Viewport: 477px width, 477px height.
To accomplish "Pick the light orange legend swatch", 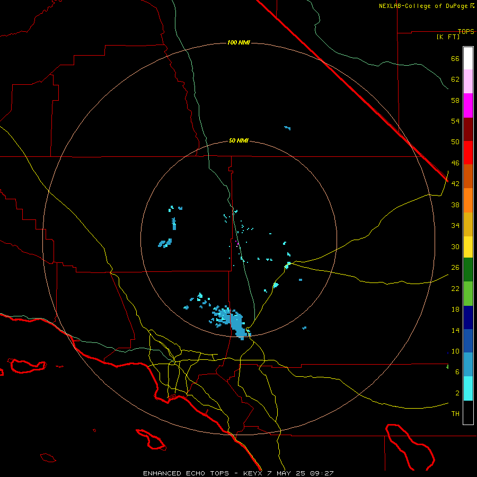I will (468, 200).
